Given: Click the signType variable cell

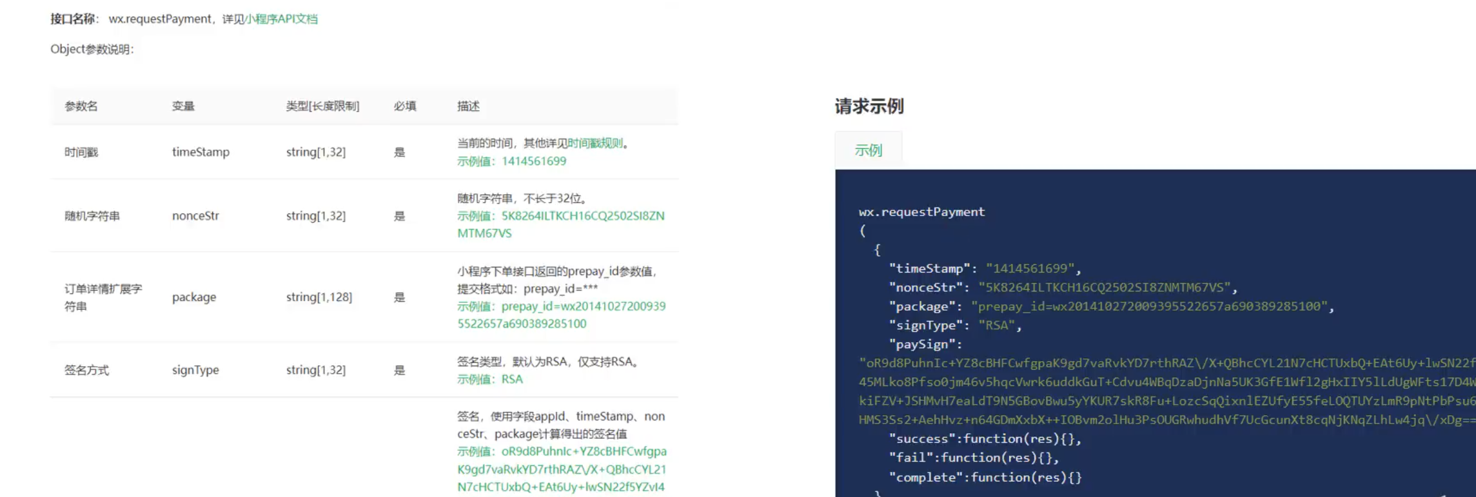Looking at the screenshot, I should click(x=195, y=370).
